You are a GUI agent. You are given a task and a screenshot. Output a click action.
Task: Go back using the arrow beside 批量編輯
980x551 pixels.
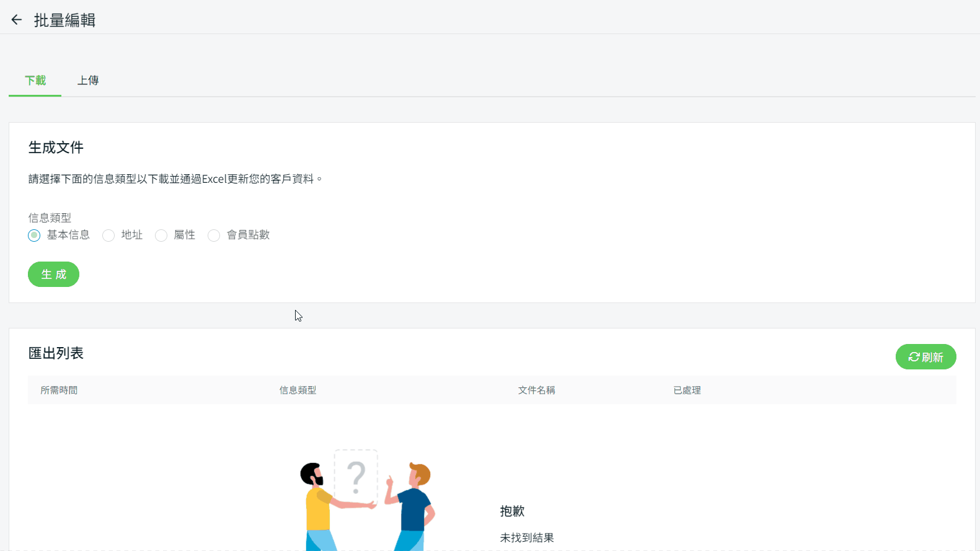17,20
